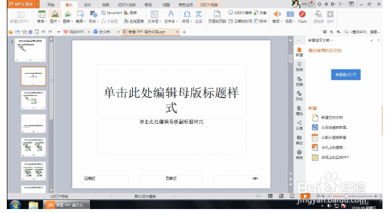Switch to the 开始 ribbon tab

coord(51,5)
